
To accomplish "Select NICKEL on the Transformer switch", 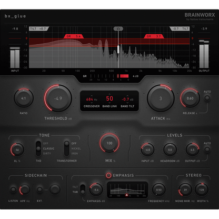I will pos(76,148).
